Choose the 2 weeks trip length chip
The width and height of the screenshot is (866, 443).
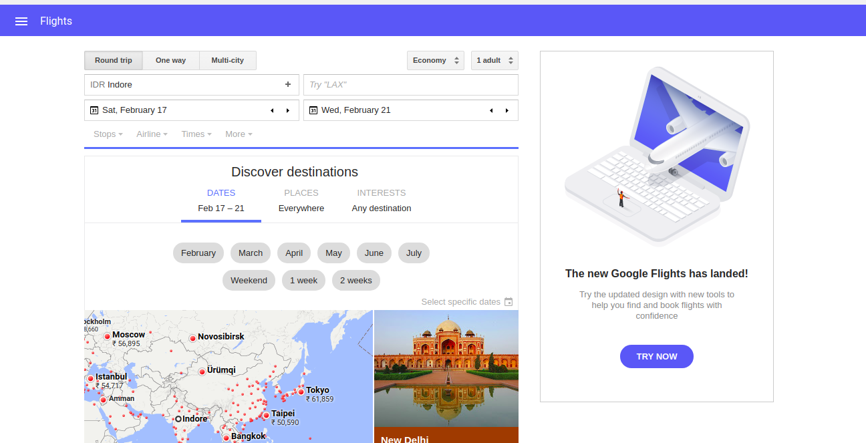(356, 281)
